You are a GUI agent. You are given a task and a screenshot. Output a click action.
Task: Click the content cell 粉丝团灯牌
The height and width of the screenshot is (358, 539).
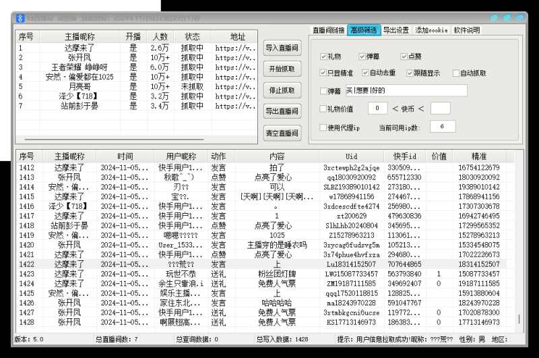[x=277, y=274]
